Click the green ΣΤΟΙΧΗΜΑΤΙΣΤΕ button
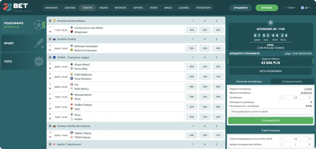Image resolution: width=316 pixels, height=149 pixels. point(270,121)
